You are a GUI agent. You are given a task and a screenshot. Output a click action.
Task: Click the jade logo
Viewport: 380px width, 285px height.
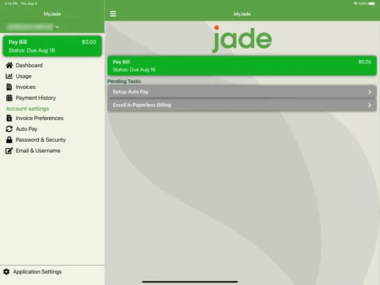tap(242, 39)
